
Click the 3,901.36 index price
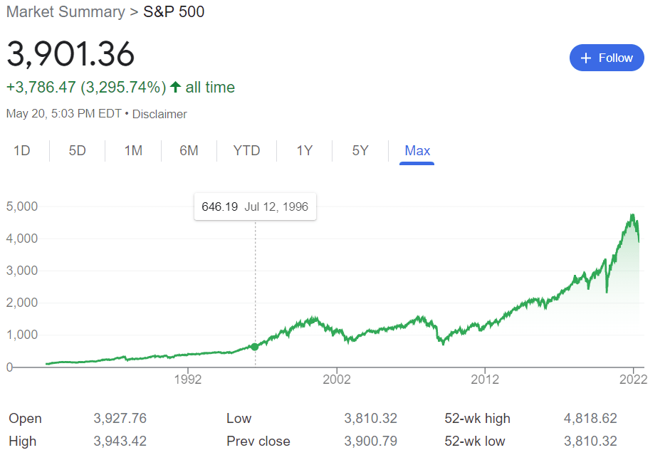(70, 54)
